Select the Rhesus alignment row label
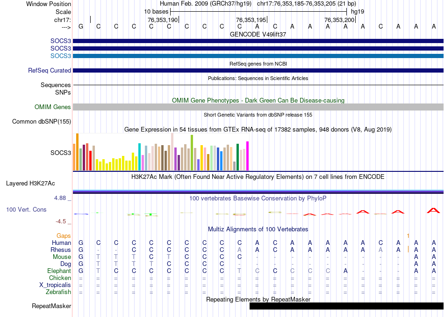Viewport: 444px width, 317px height. 61,250
